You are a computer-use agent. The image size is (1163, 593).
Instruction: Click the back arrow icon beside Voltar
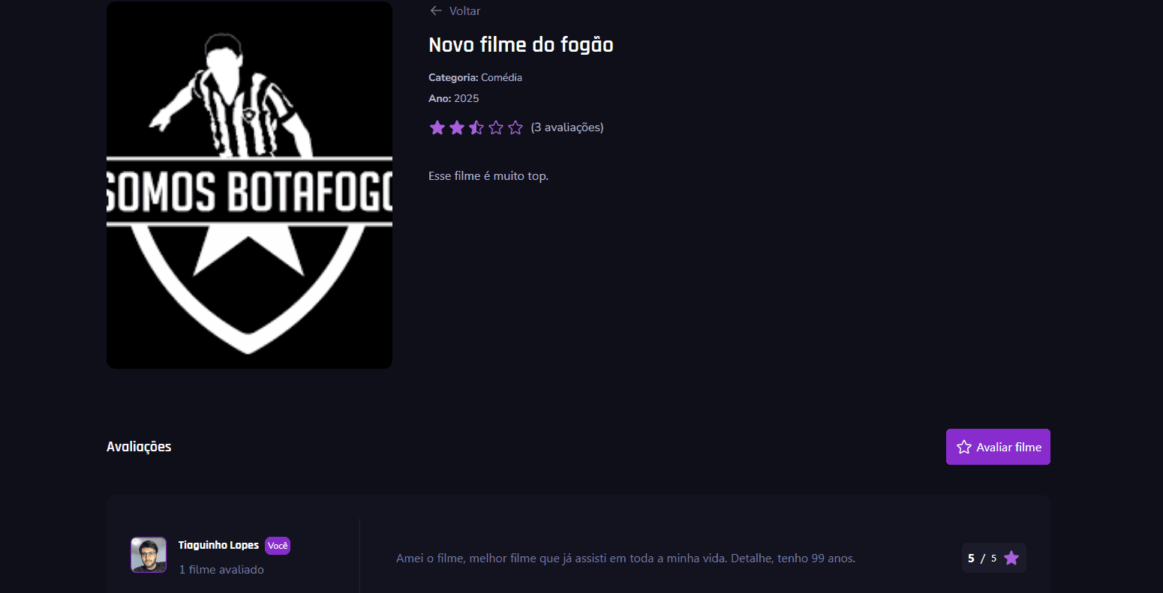tap(435, 10)
